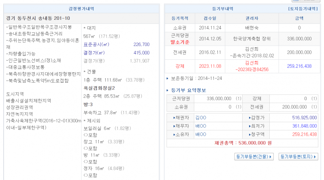Click the arrow beside 감정가 label
Image resolution: width=324 pixels, height=180 pixels.
click(250, 118)
